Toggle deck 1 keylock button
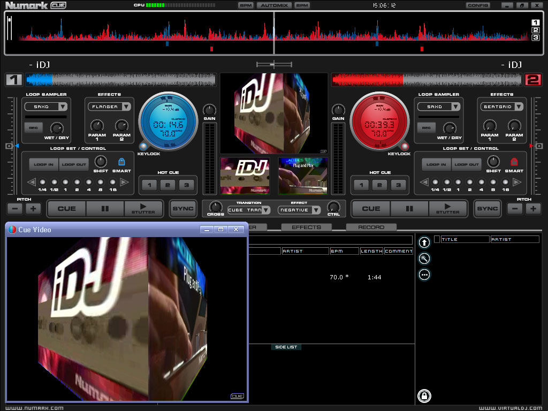548x411 pixels. click(x=143, y=146)
